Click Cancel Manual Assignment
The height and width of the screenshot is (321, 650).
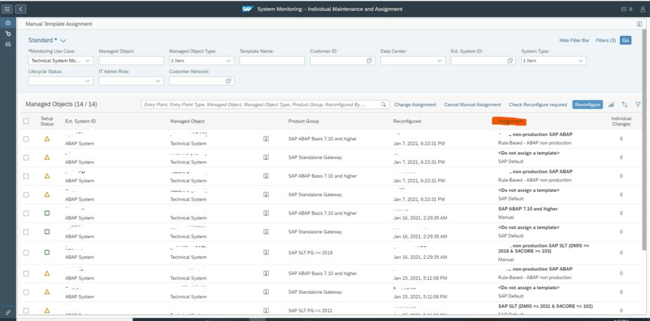click(472, 105)
